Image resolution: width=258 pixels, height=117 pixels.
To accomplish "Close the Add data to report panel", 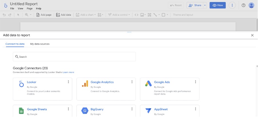I will [252, 35].
